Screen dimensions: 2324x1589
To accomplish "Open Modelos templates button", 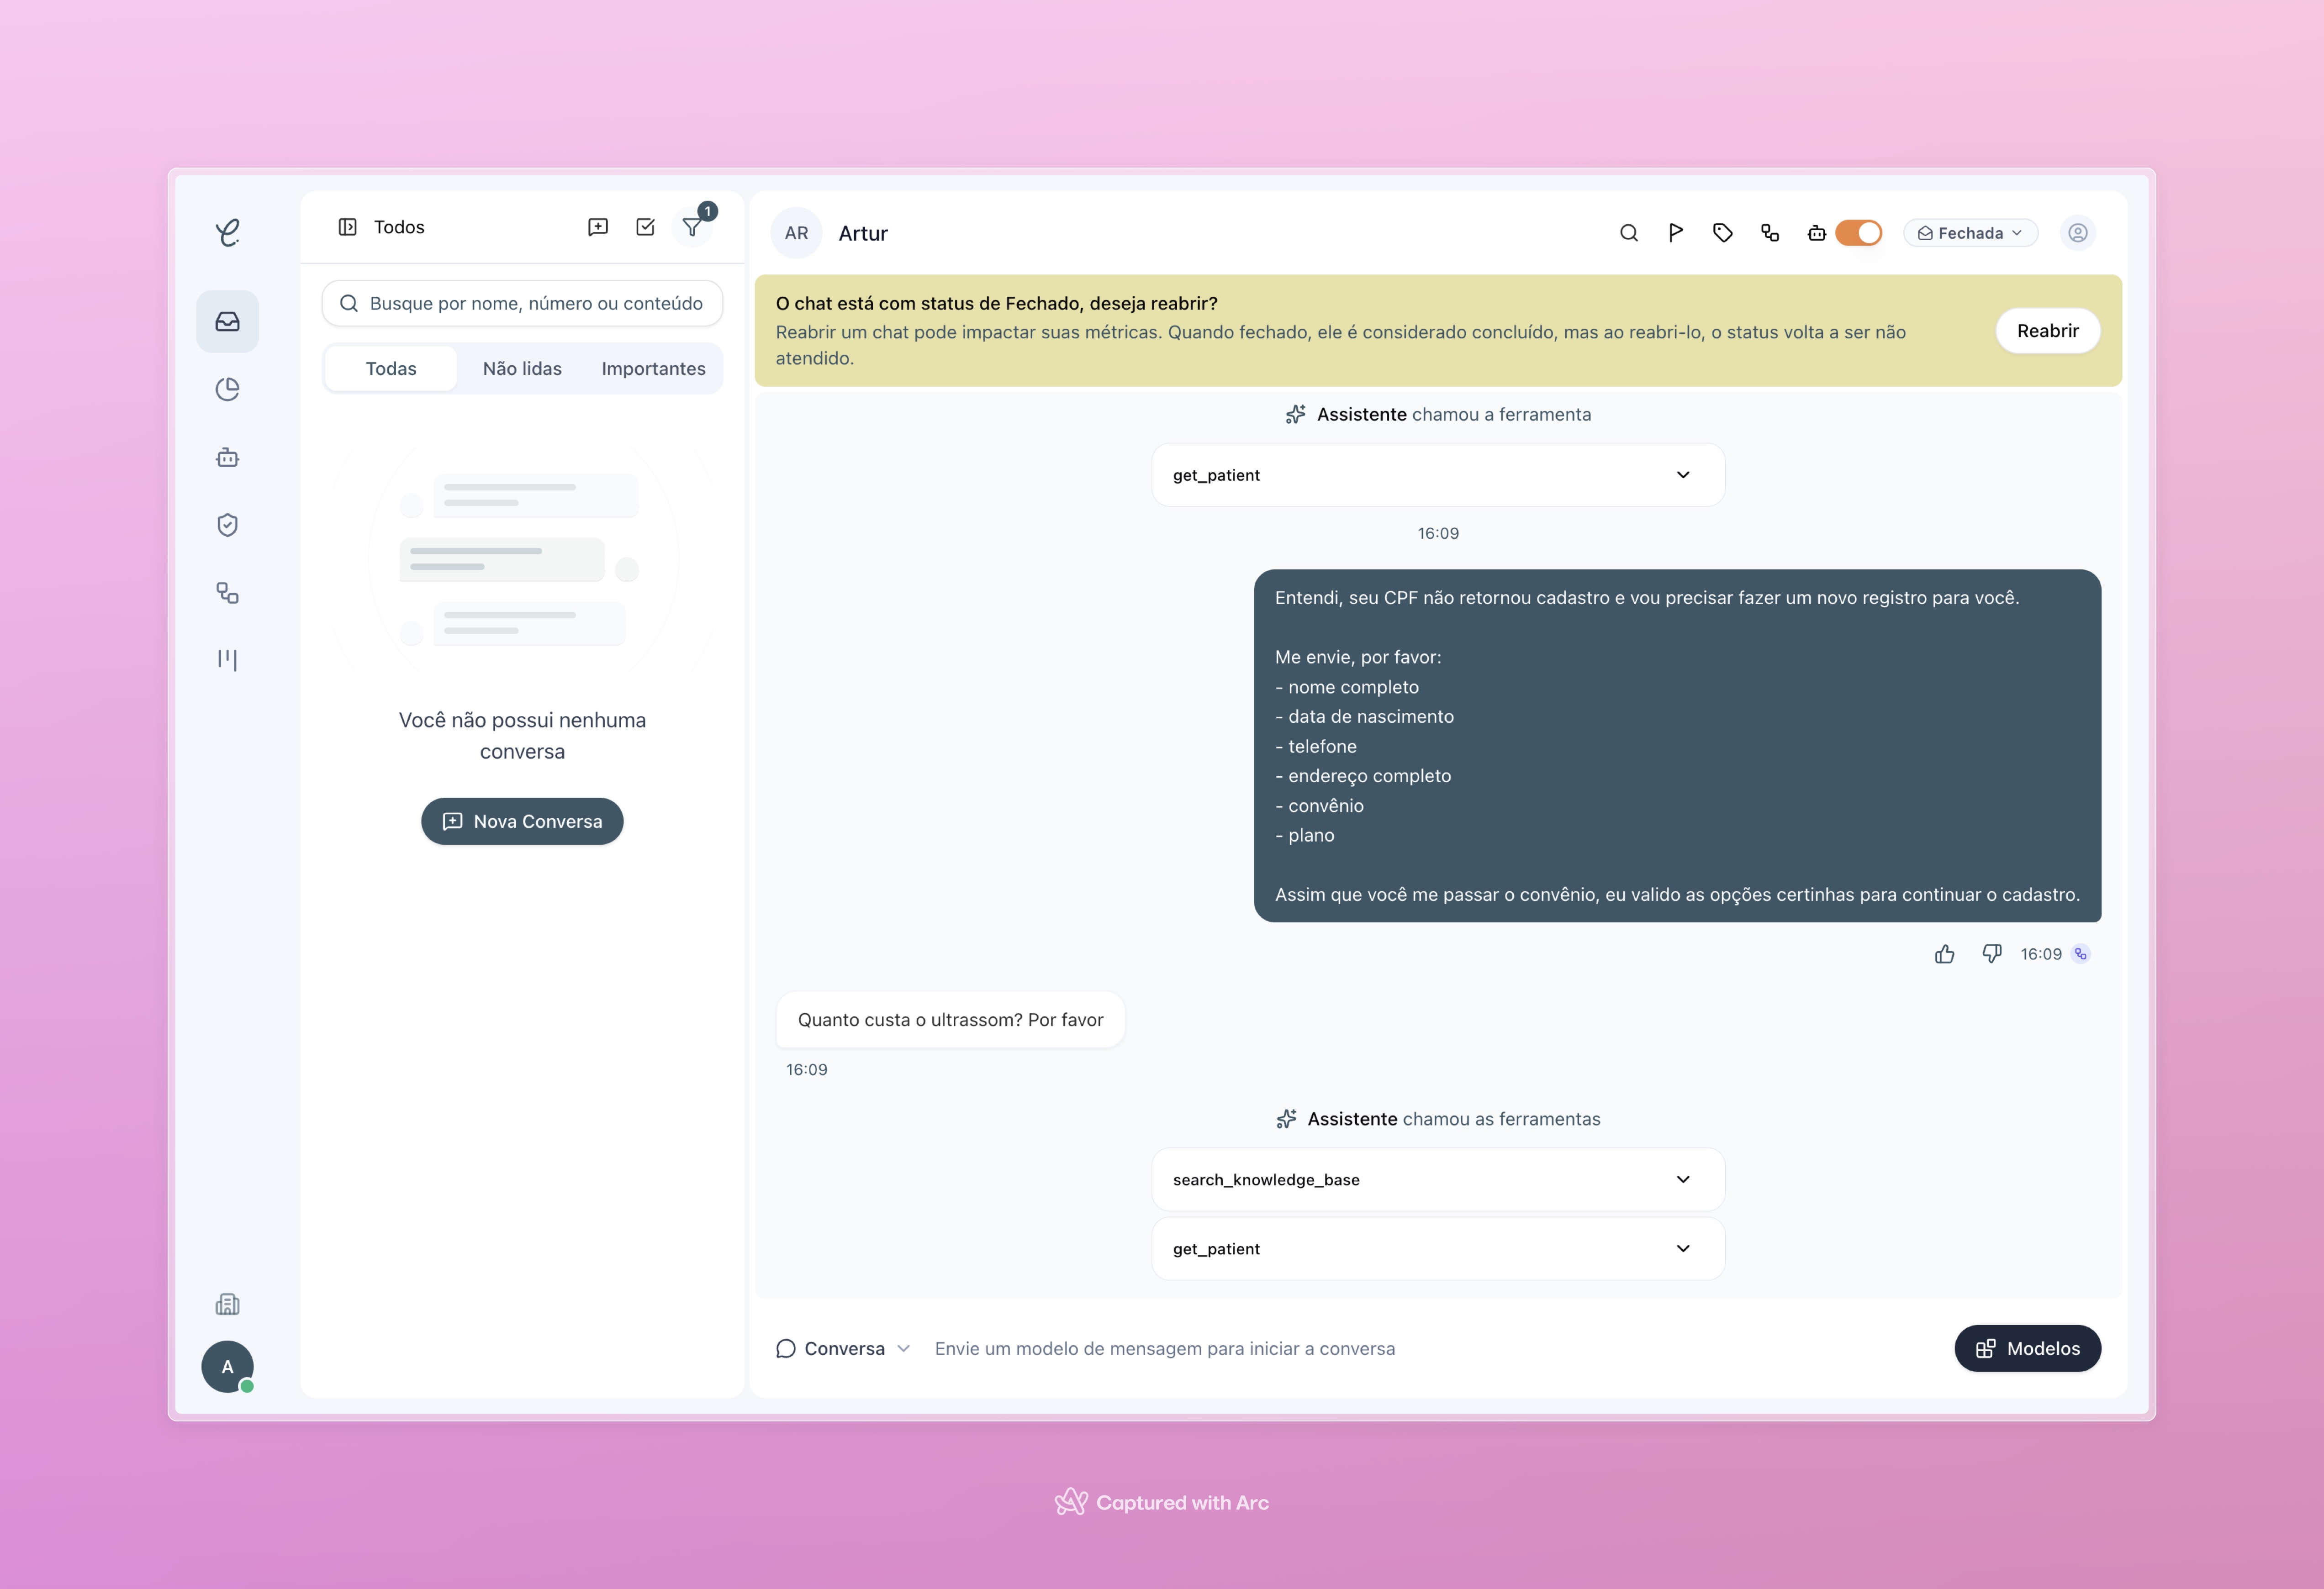I will point(2027,1348).
